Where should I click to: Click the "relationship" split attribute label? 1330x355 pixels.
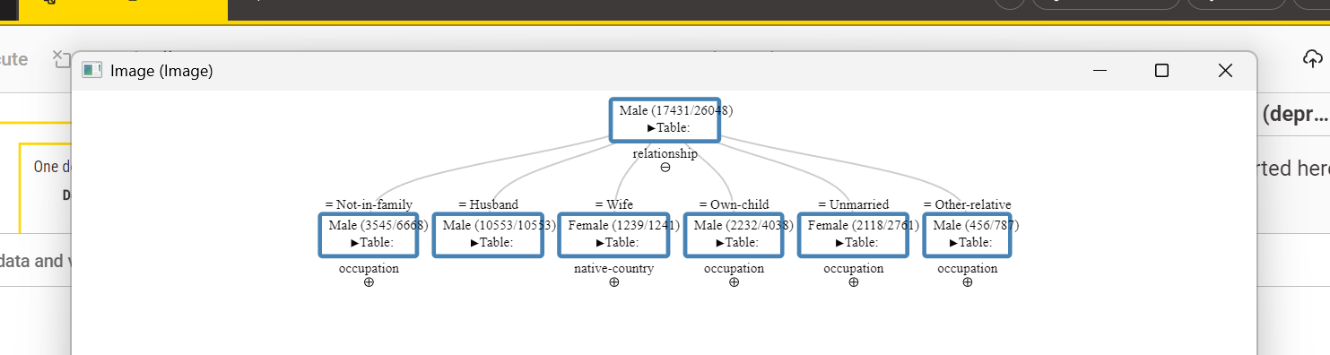click(665, 153)
